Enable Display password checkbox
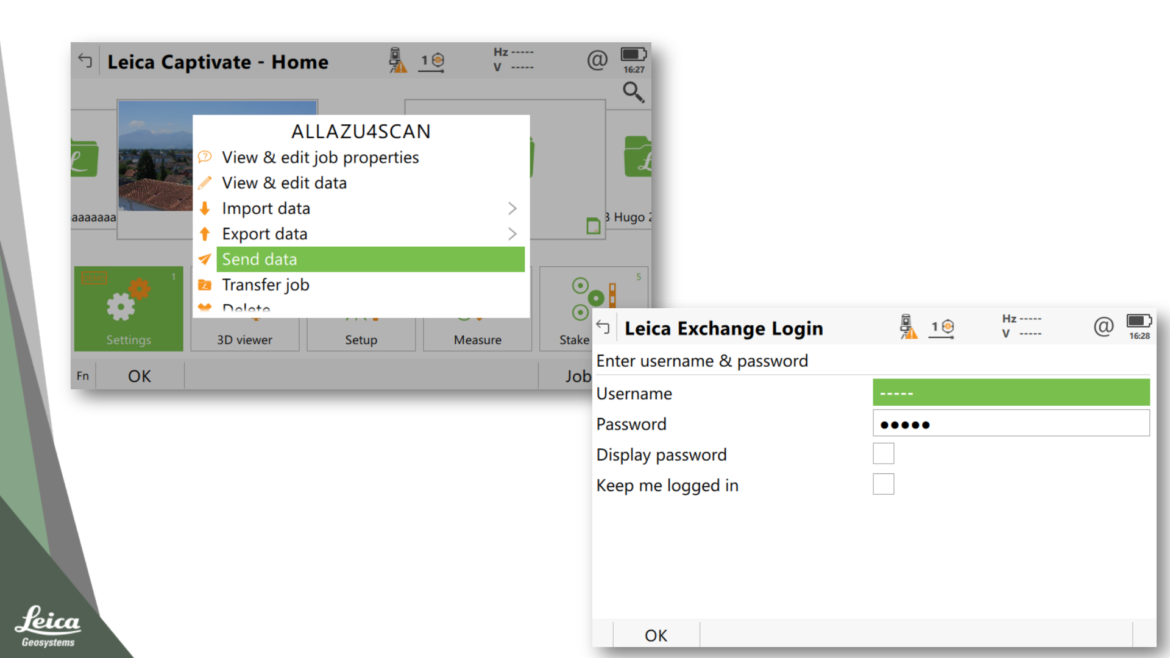 point(883,454)
